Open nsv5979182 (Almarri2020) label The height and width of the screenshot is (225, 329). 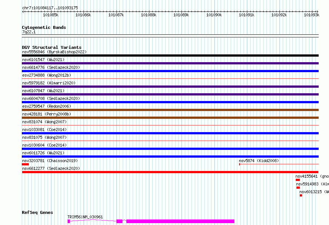[49, 83]
